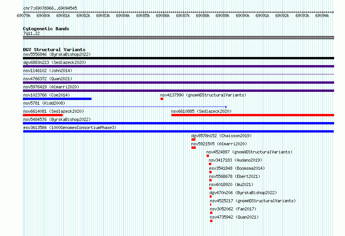Image resolution: width=345 pixels, height=236 pixels.
Task: Open the nsv6614081 (Sedlazeck2020) label
Action: click(53, 111)
